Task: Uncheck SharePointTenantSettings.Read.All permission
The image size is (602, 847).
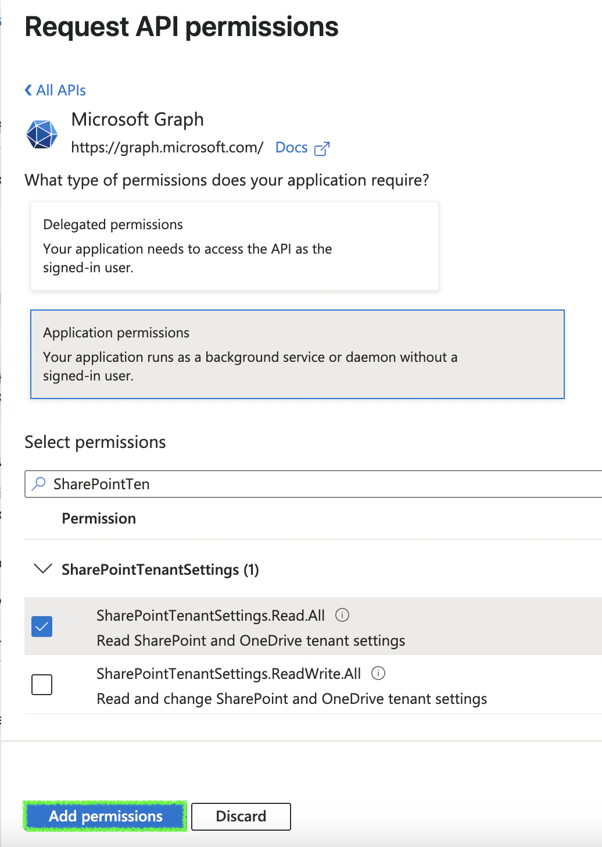Action: 41,627
